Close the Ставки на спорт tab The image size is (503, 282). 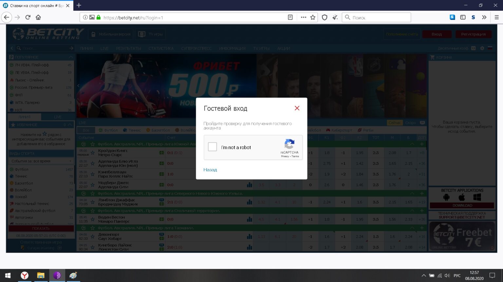68,6
